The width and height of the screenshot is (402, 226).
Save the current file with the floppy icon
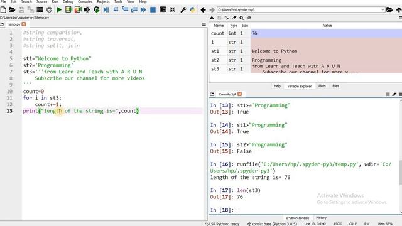(x=21, y=10)
